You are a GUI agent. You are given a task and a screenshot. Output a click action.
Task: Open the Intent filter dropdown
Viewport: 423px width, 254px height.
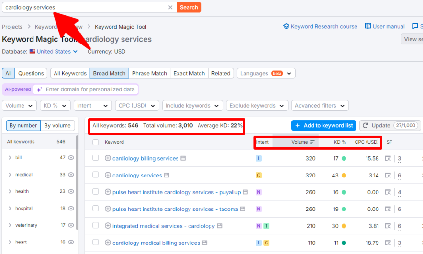click(92, 106)
